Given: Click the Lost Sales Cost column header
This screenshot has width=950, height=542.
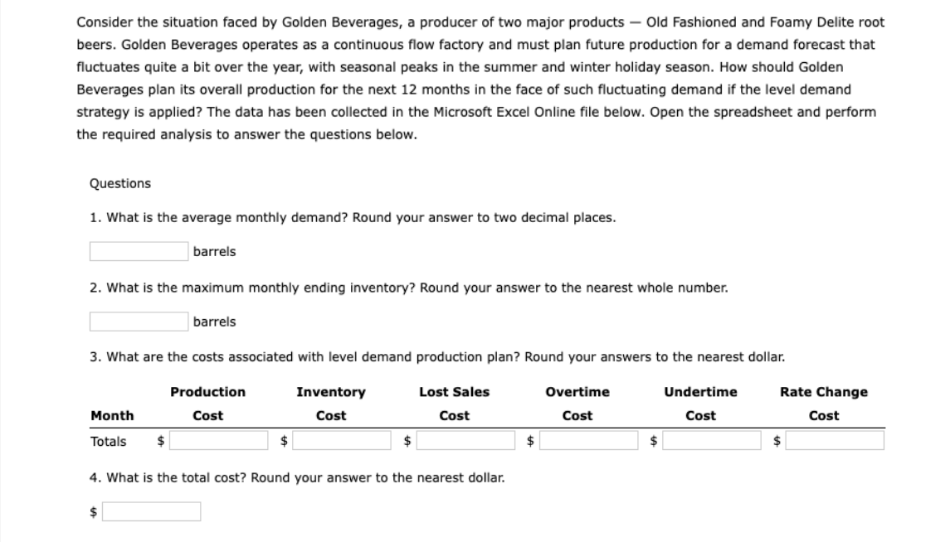Looking at the screenshot, I should point(454,391).
